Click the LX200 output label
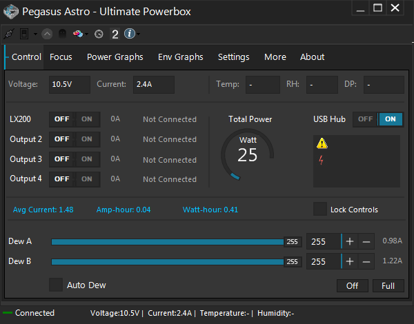The height and width of the screenshot is (324, 414). tap(20, 119)
